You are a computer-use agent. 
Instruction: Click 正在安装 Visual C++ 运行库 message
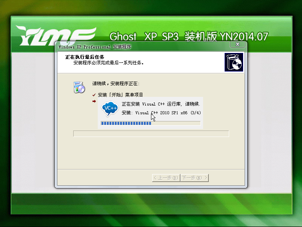[x=161, y=104]
